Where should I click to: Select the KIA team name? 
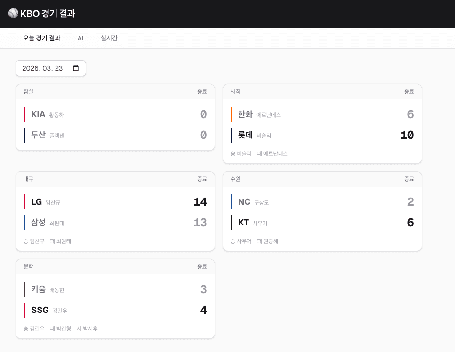pyautogui.click(x=38, y=114)
